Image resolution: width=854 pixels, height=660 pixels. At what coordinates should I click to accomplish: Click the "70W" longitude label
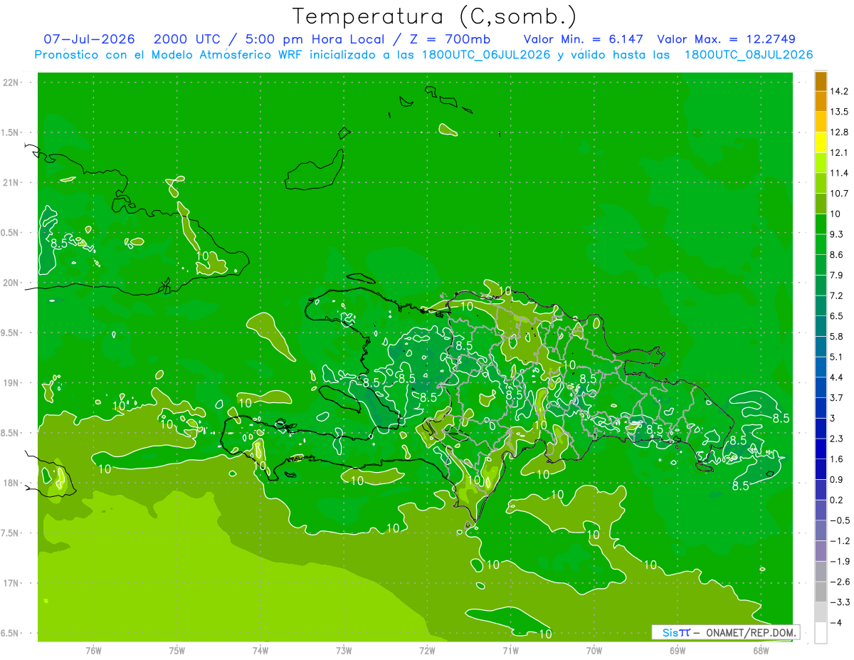point(594,650)
